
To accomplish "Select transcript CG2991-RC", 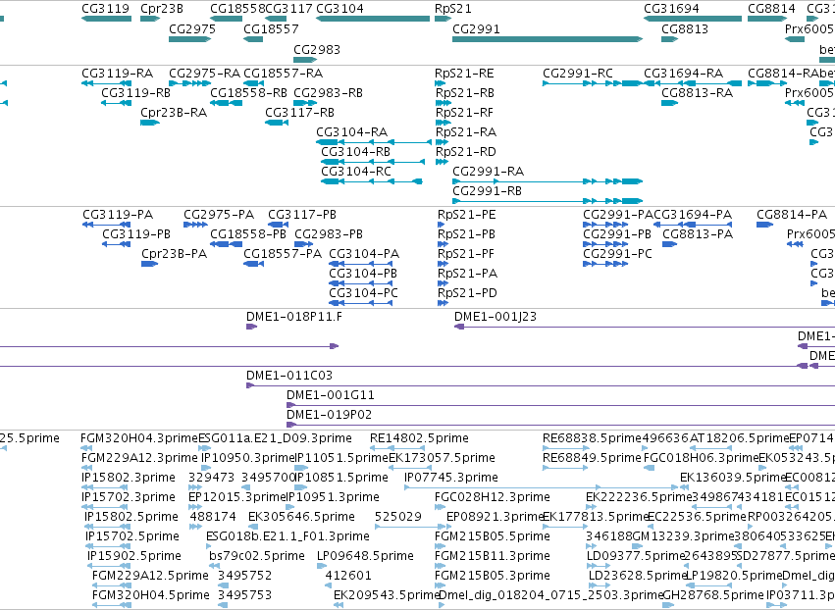I will (x=593, y=83).
